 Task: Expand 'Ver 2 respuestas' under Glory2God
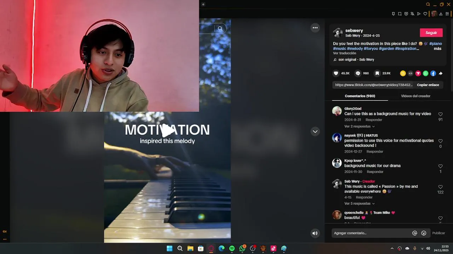[359, 126]
